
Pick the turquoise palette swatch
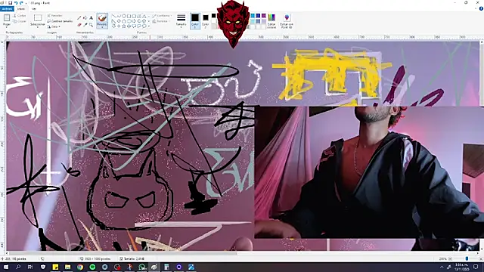[x=253, y=16]
